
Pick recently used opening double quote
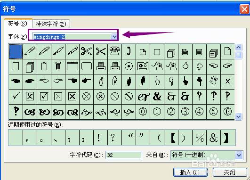click(x=129, y=138)
